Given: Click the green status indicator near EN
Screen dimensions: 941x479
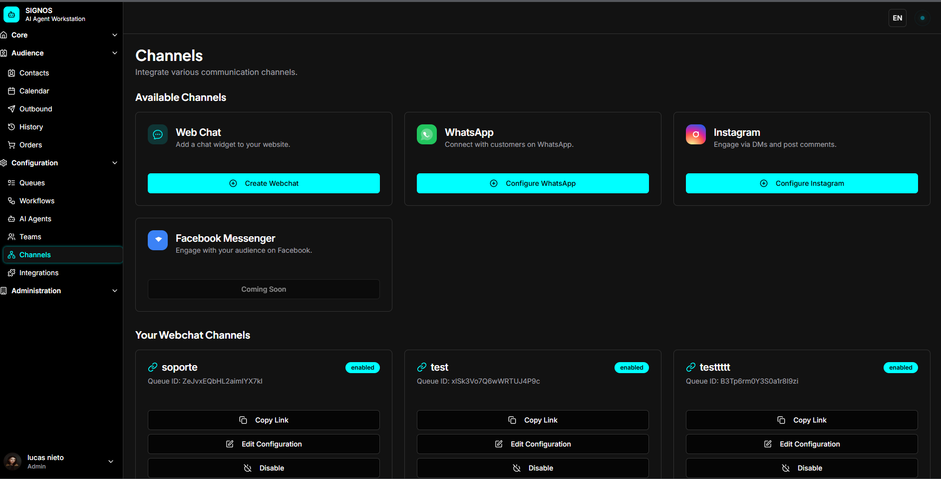Looking at the screenshot, I should pyautogui.click(x=923, y=18).
